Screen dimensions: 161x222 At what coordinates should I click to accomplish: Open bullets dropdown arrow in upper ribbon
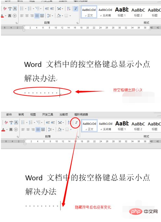pyautogui.click(x=26, y=9)
